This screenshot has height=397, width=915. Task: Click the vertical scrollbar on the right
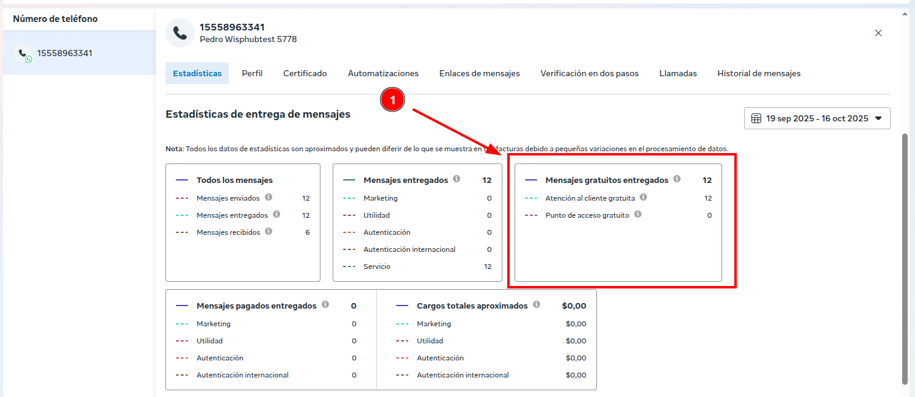905,256
